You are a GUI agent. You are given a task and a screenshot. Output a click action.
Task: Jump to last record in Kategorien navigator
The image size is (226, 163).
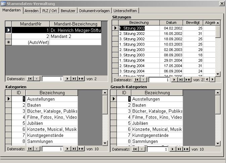coord(74,149)
